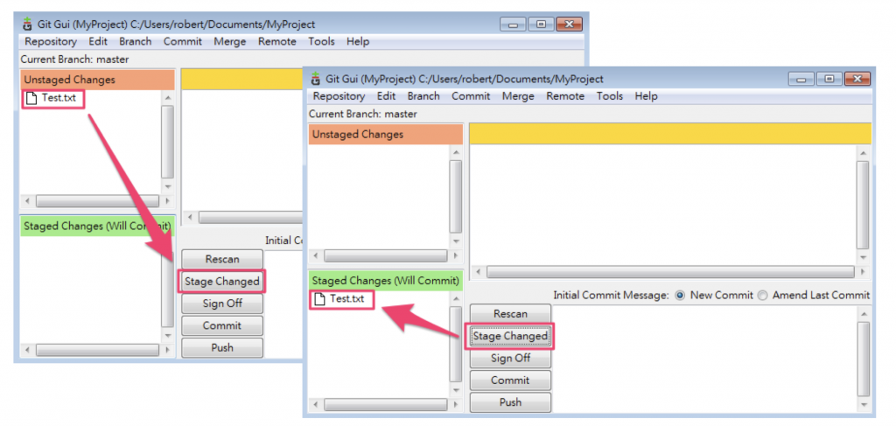
Task: Click Commit button in front window
Action: (x=510, y=381)
